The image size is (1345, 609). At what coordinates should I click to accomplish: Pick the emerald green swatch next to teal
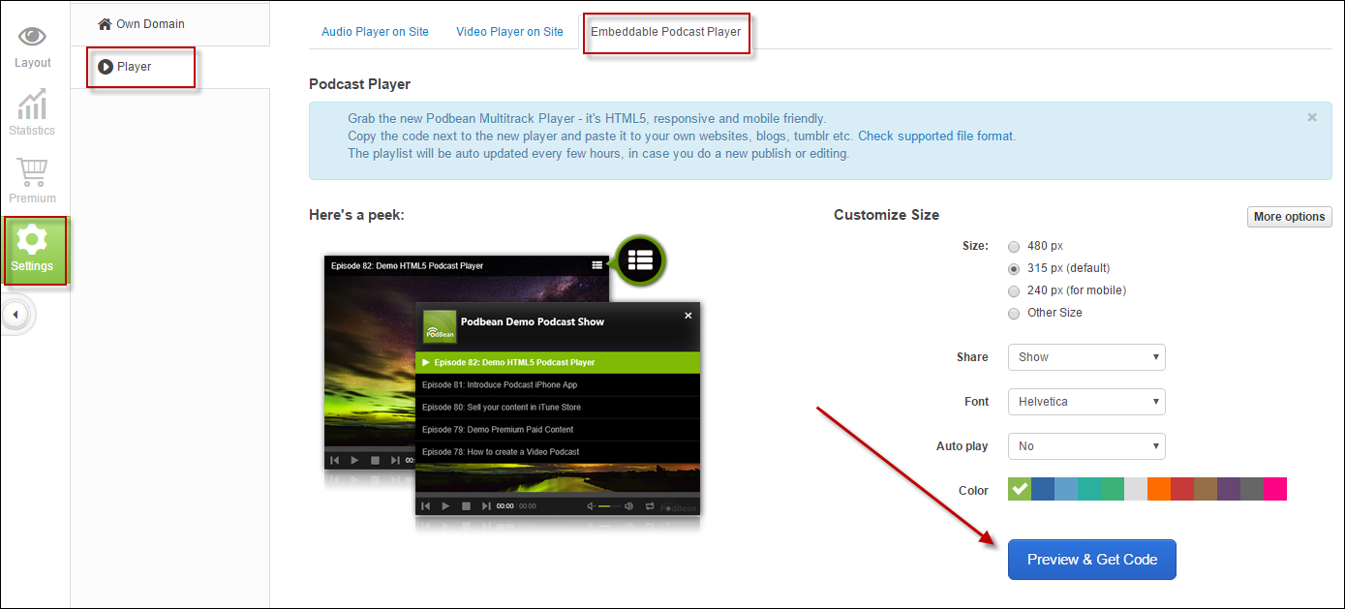[x=1113, y=489]
